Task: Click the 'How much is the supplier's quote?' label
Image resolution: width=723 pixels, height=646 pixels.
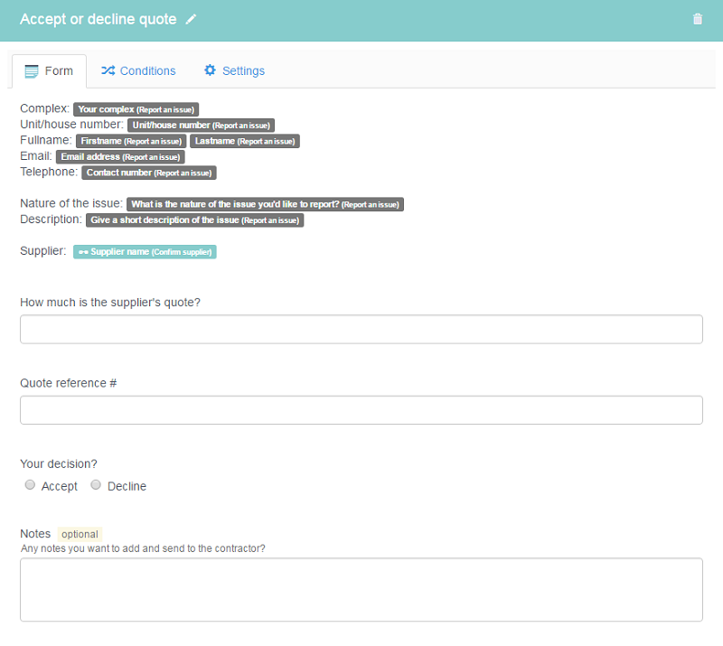Action: (110, 303)
